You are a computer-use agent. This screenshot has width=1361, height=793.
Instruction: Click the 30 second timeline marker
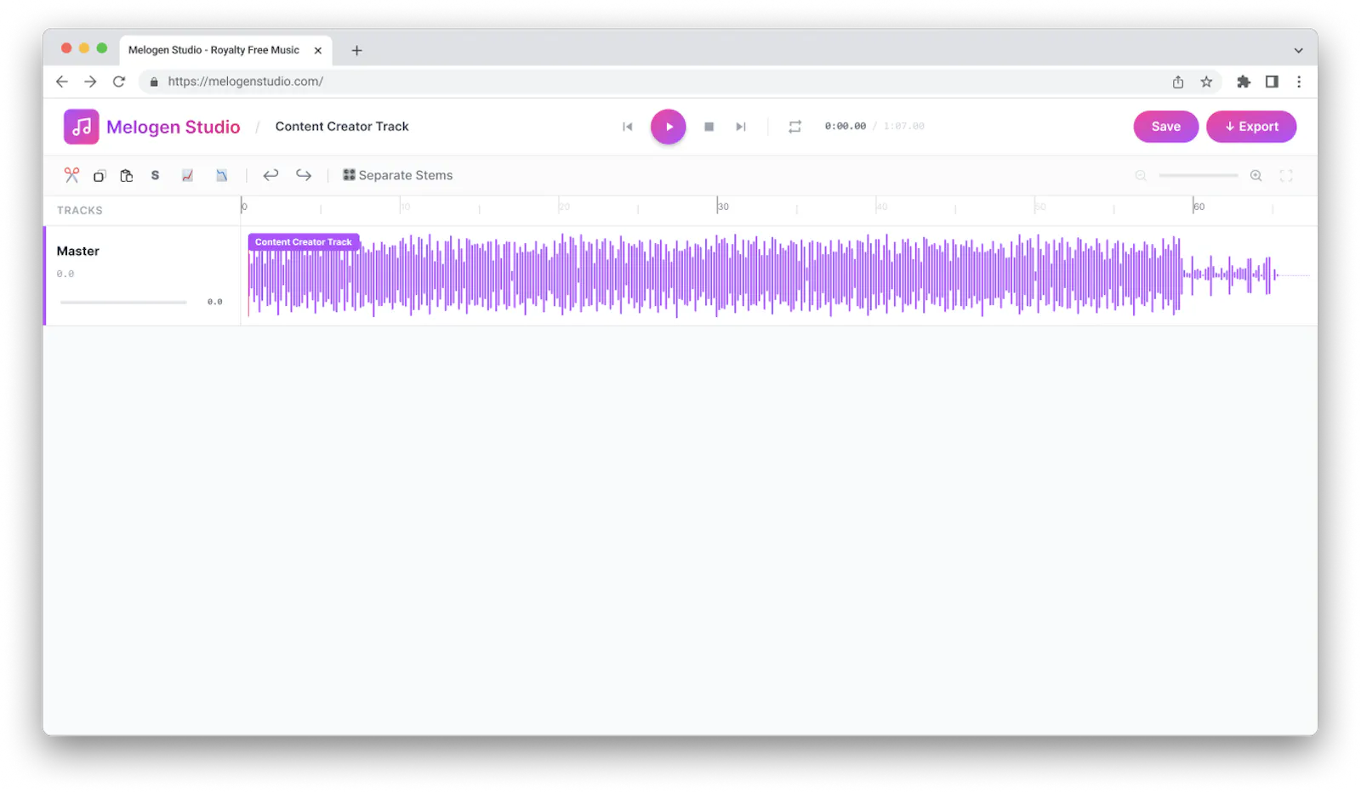(722, 207)
